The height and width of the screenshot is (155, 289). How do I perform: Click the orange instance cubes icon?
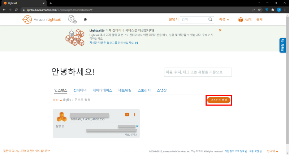tap(61, 116)
